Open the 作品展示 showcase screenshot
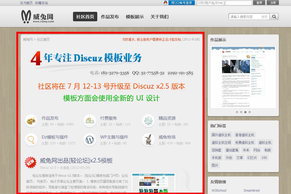Screen dimensions: 291x194 (x=243, y=77)
